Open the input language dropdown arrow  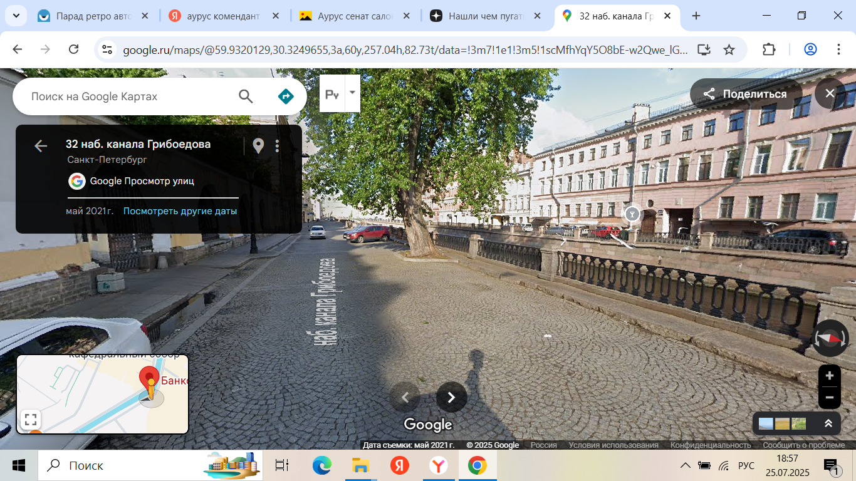tap(352, 93)
